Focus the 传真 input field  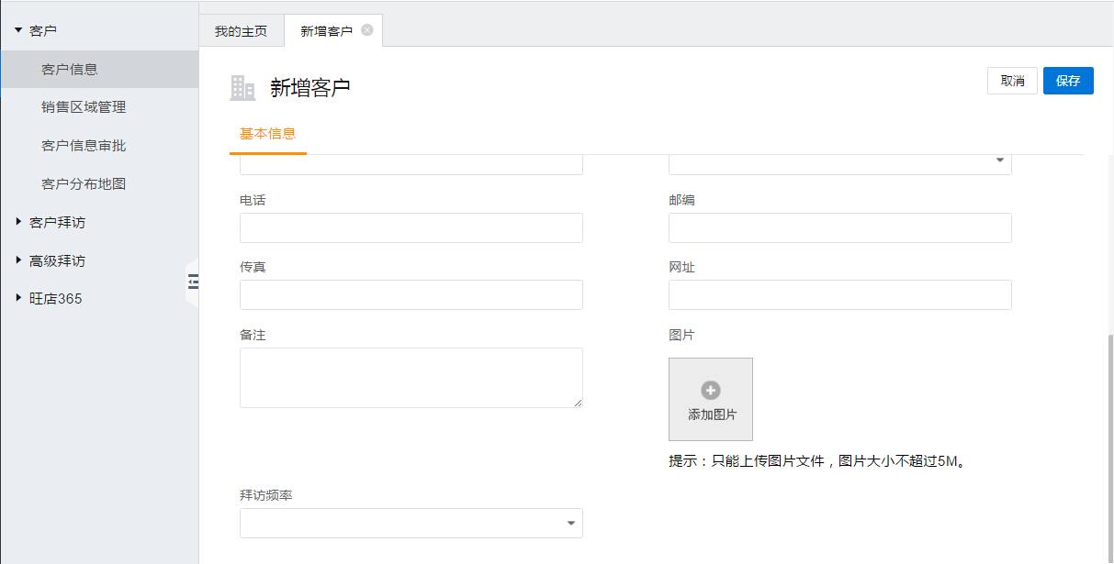point(411,294)
